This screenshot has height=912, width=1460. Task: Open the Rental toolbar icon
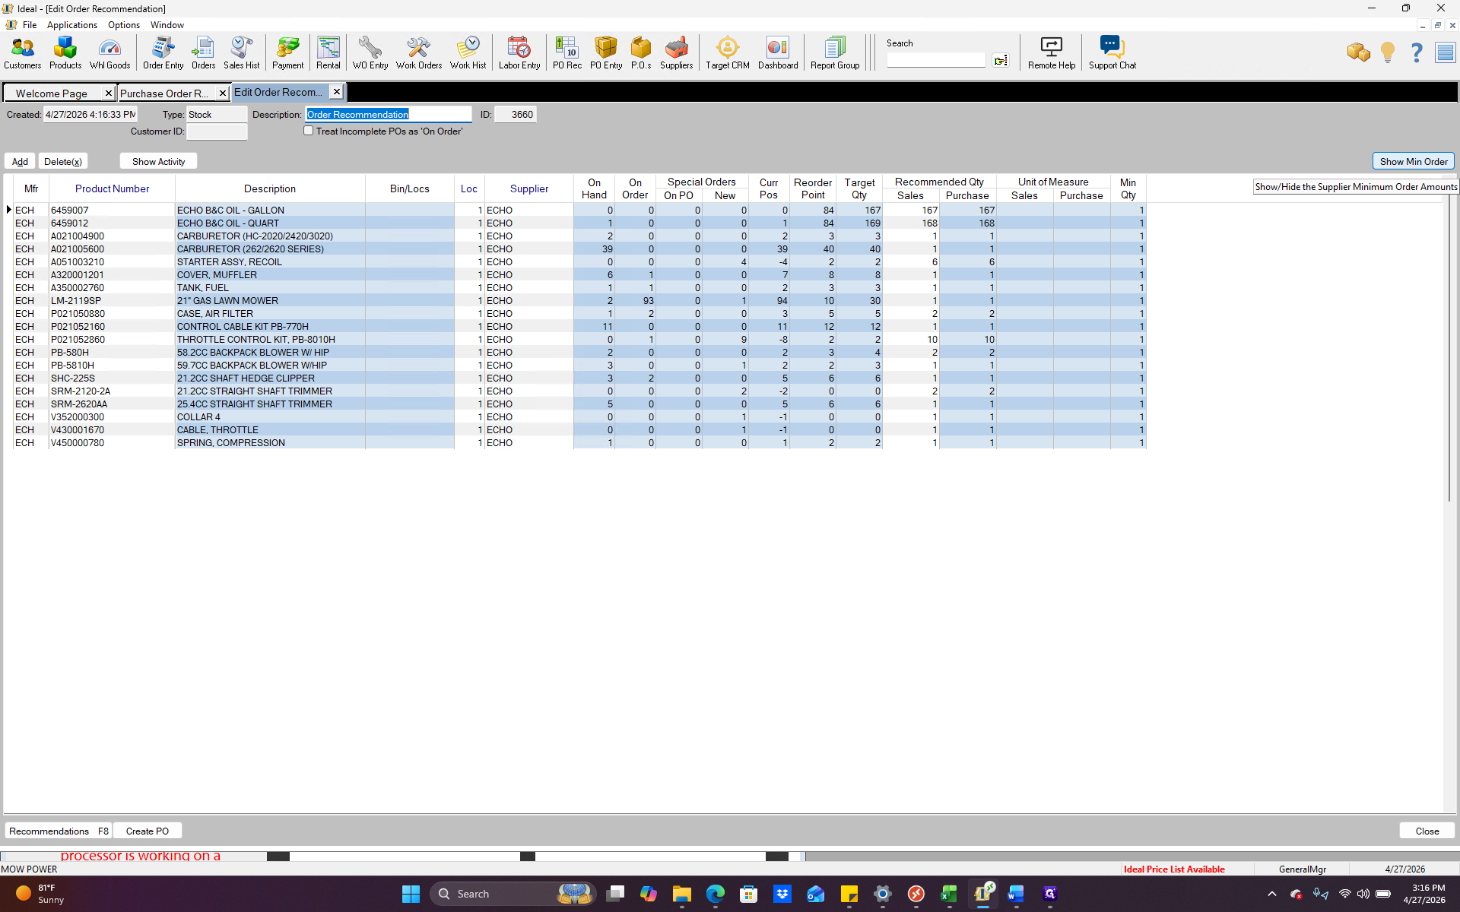point(328,53)
